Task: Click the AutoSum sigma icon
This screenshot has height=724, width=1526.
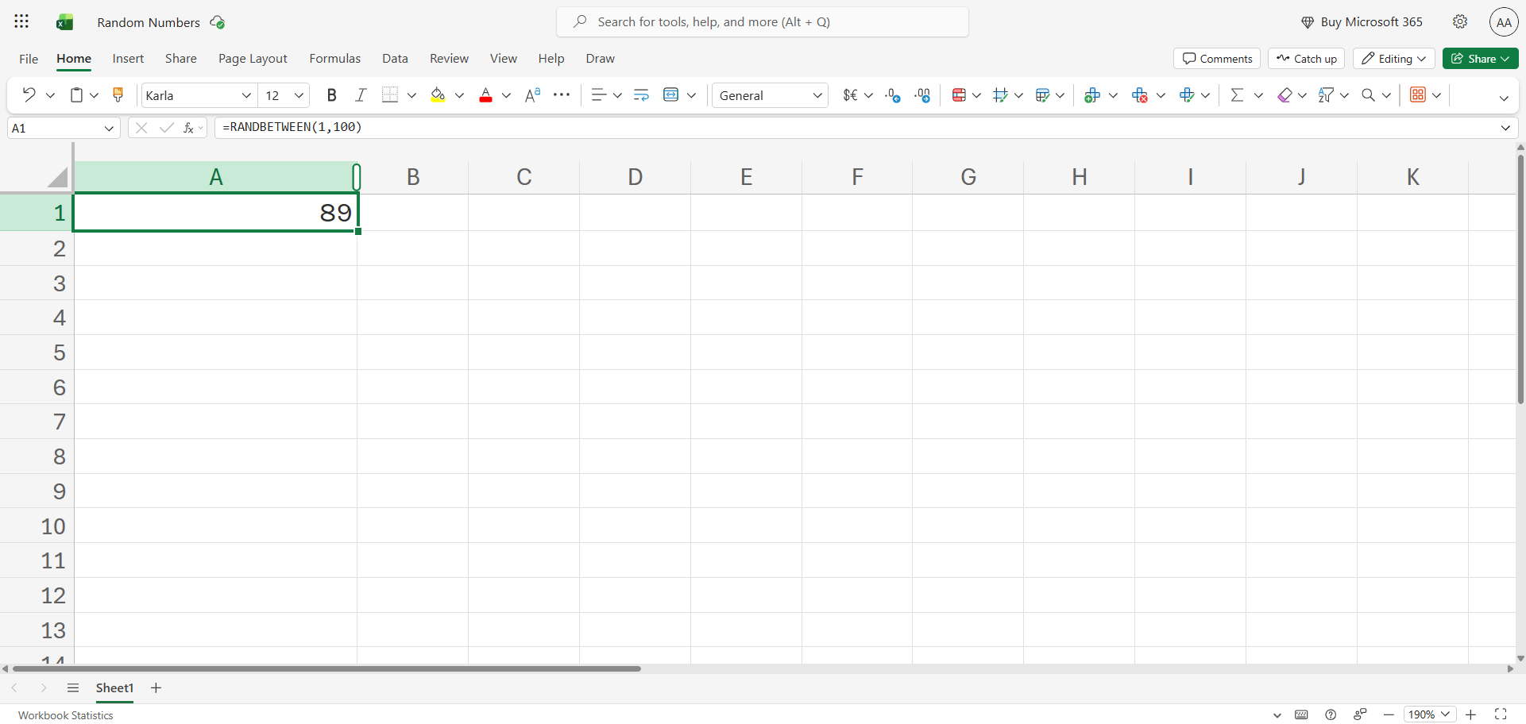Action: (x=1237, y=95)
